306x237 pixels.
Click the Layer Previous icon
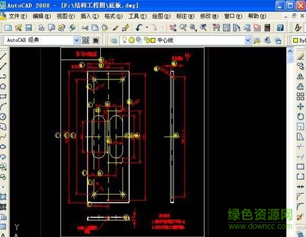(267, 41)
